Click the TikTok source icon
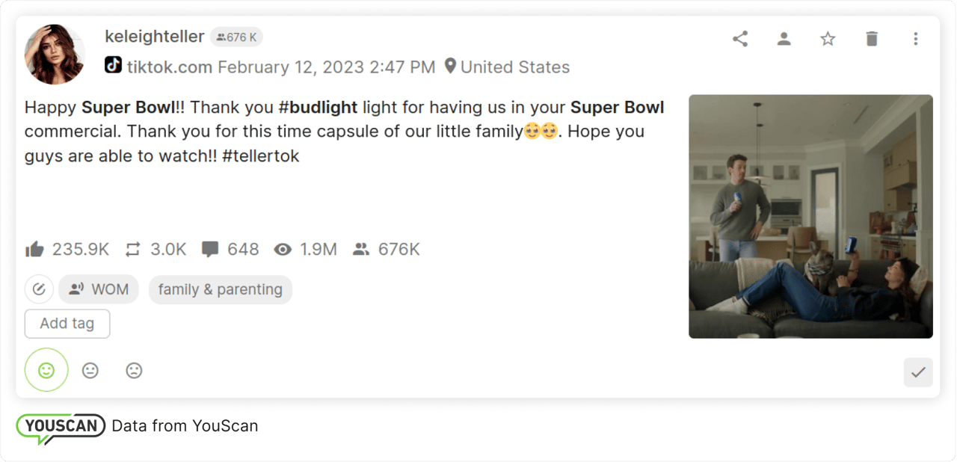This screenshot has width=957, height=462. (113, 66)
